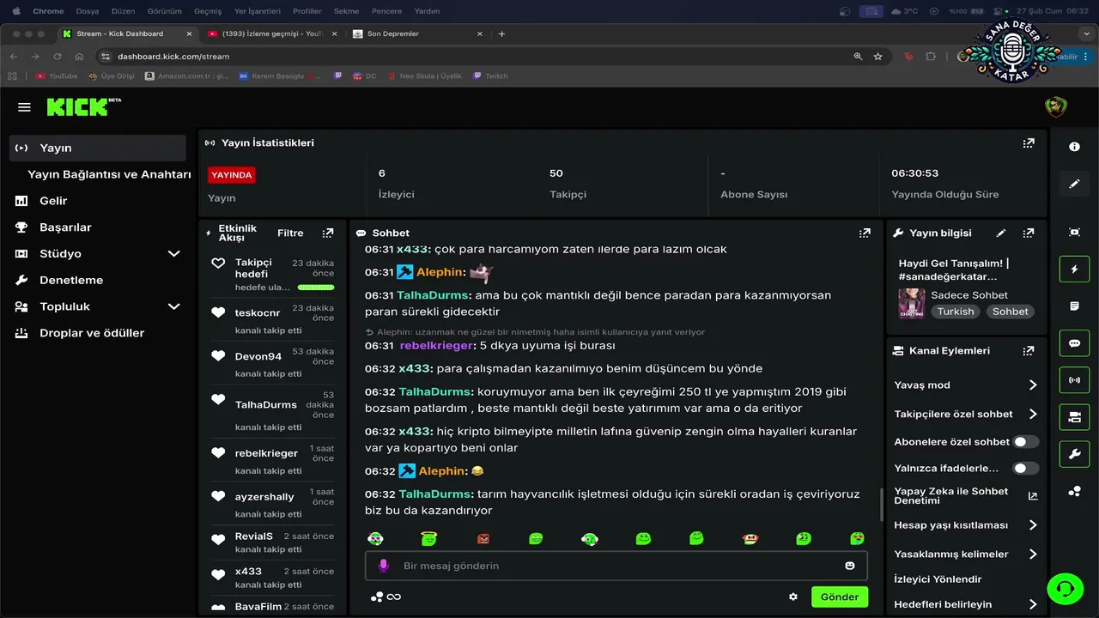Open Droplar ve ödüller in sidebar
Viewport: 1099px width, 618px height.
[x=92, y=333]
